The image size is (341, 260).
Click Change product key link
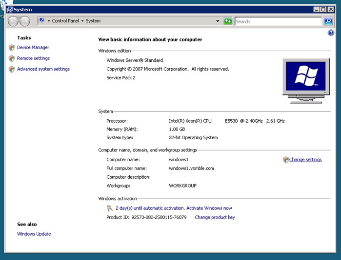(215, 217)
